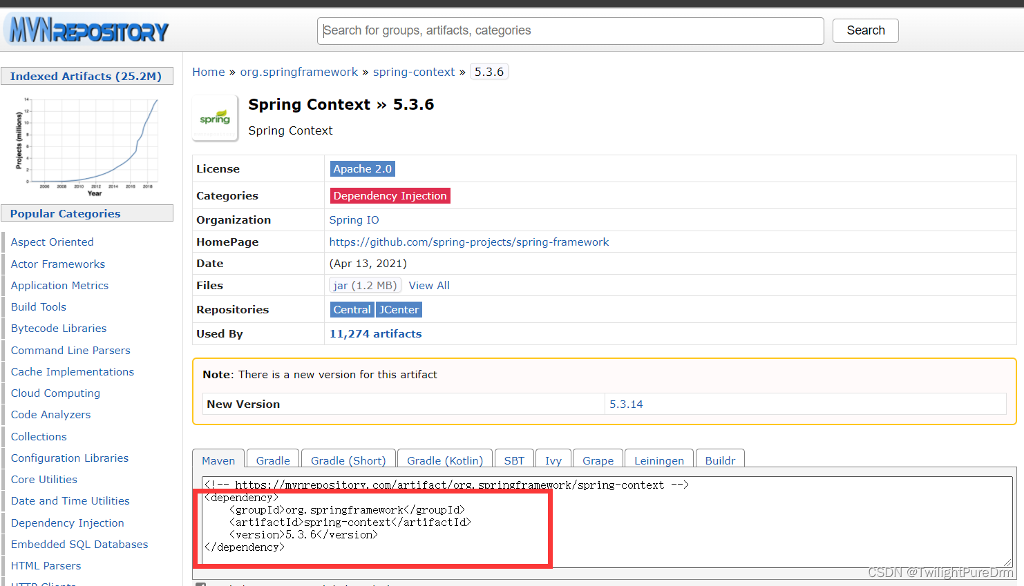Select the Gradle (Kotlin) tab
Viewport: 1024px width, 586px height.
point(445,460)
